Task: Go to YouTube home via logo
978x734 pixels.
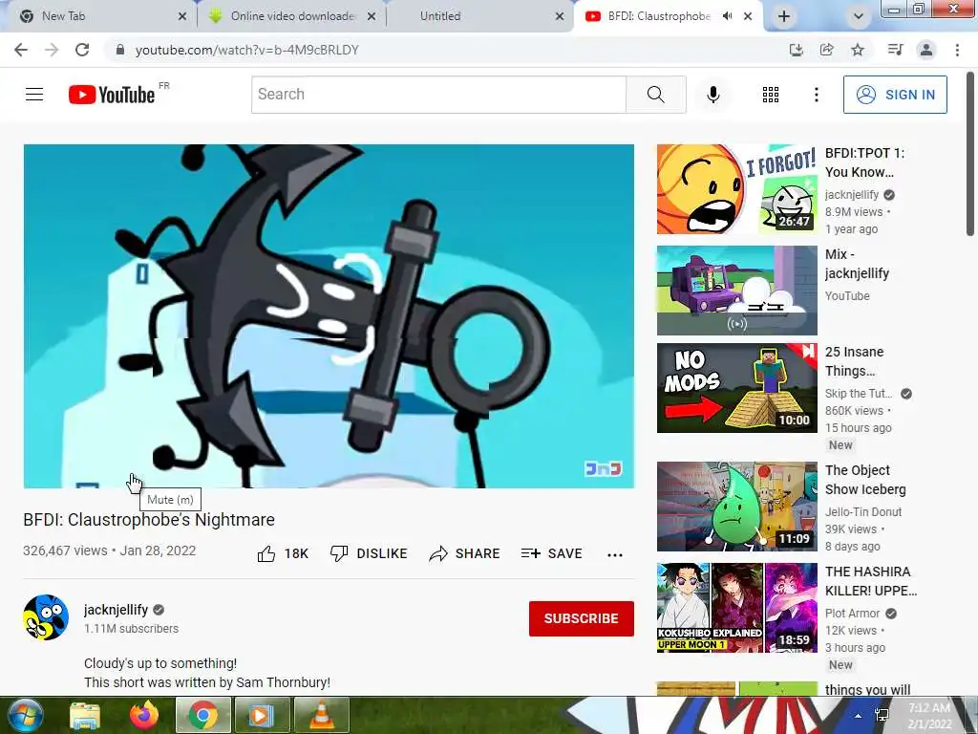Action: coord(112,95)
